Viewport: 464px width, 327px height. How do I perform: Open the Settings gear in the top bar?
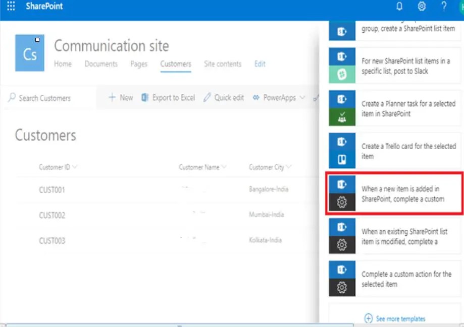[x=422, y=7]
